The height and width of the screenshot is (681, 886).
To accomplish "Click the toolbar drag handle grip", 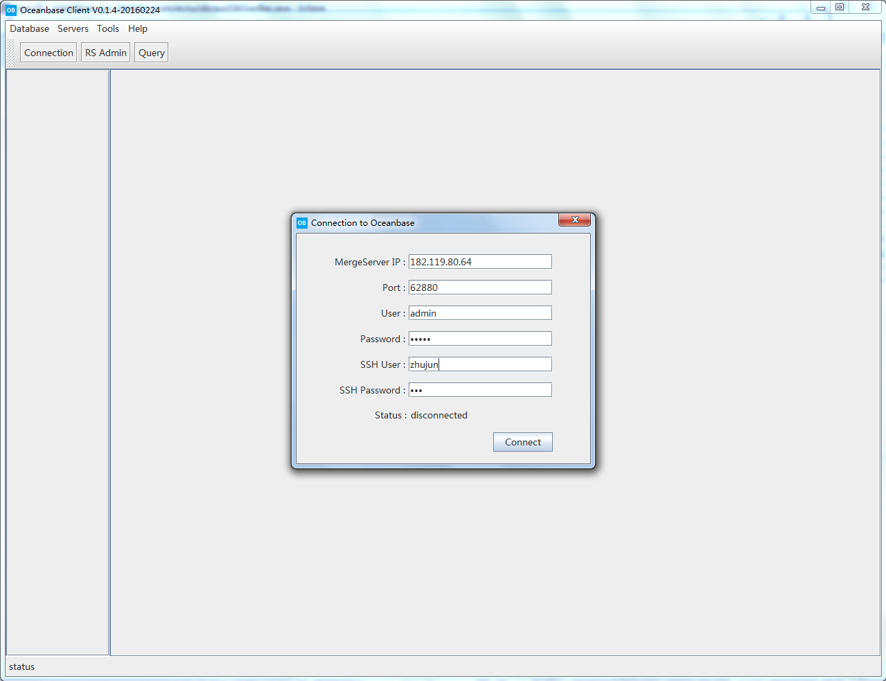I will 10,53.
